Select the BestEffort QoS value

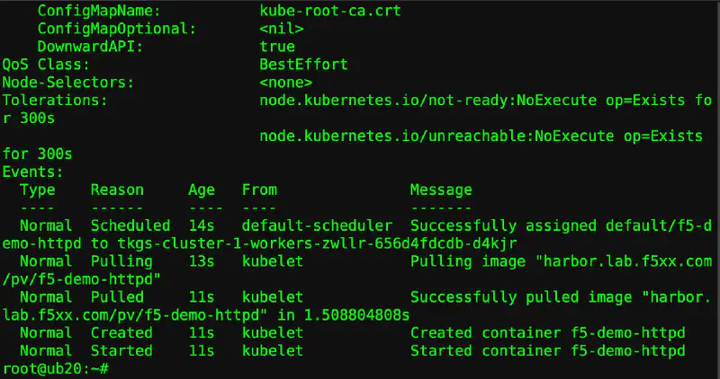(x=303, y=65)
